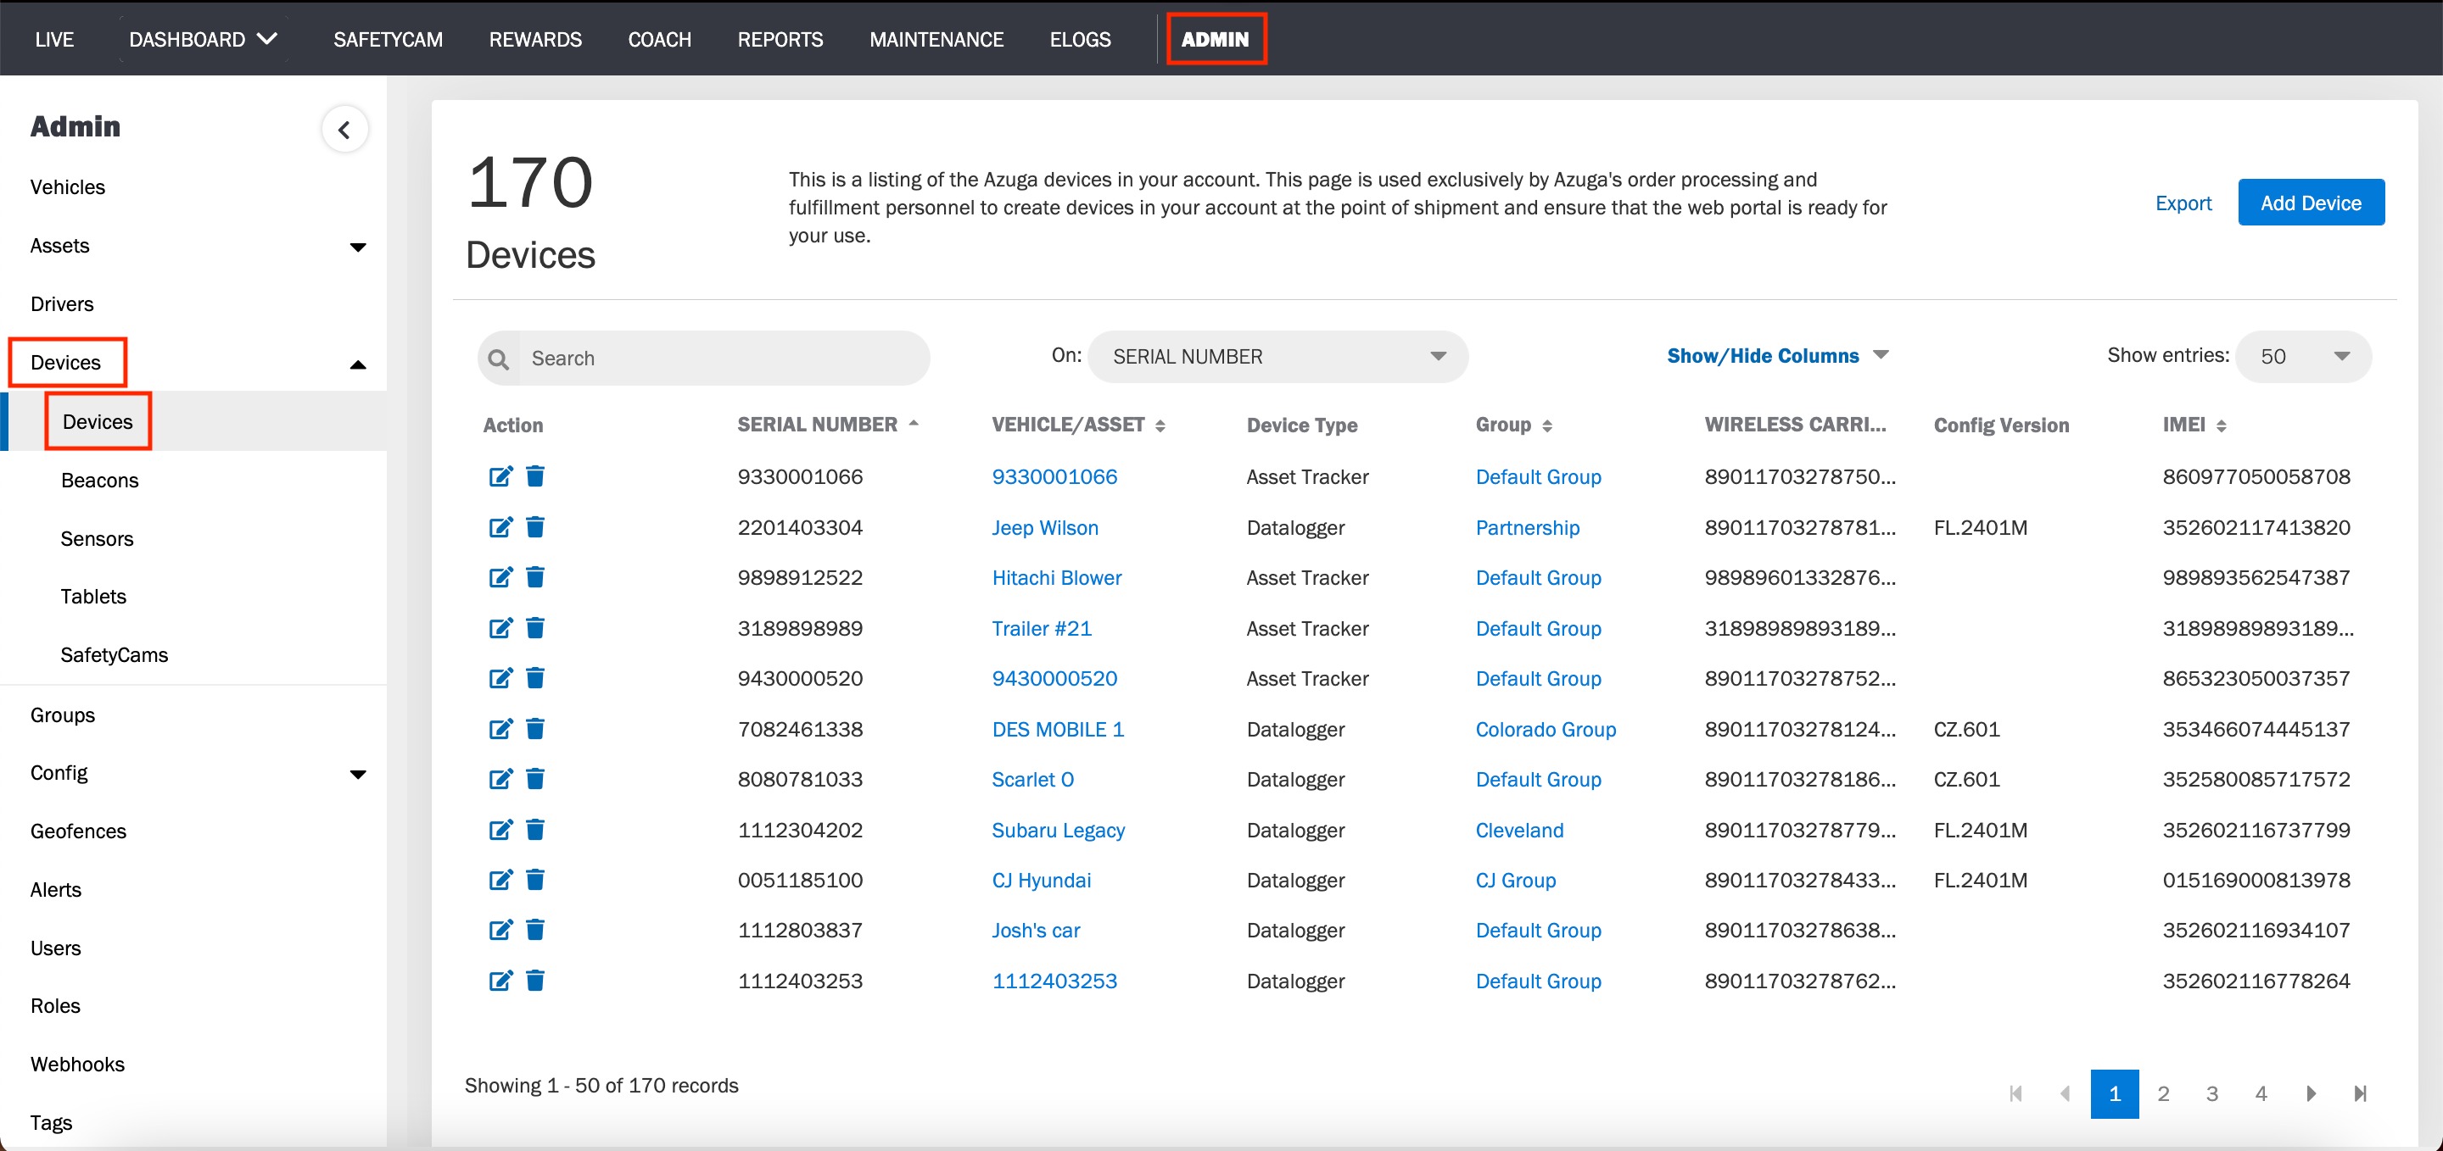Collapse the Devices sidebar section
This screenshot has height=1151, width=2443.
click(x=357, y=364)
